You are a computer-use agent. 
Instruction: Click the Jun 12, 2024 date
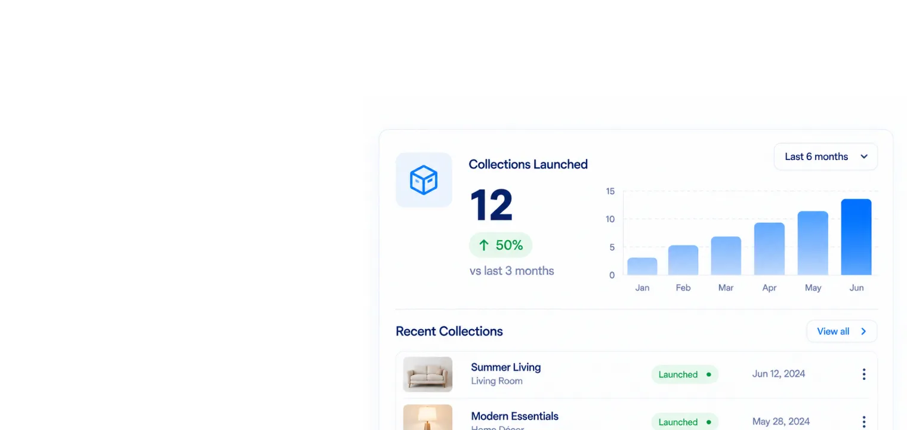779,374
